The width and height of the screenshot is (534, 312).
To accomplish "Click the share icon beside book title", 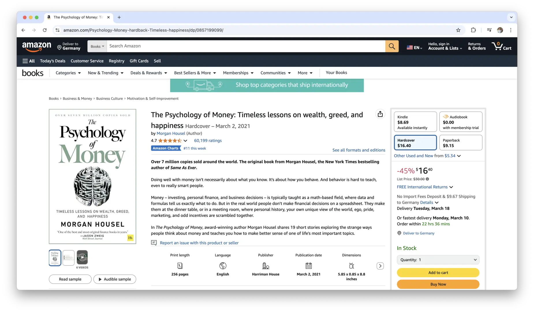I will pos(380,114).
